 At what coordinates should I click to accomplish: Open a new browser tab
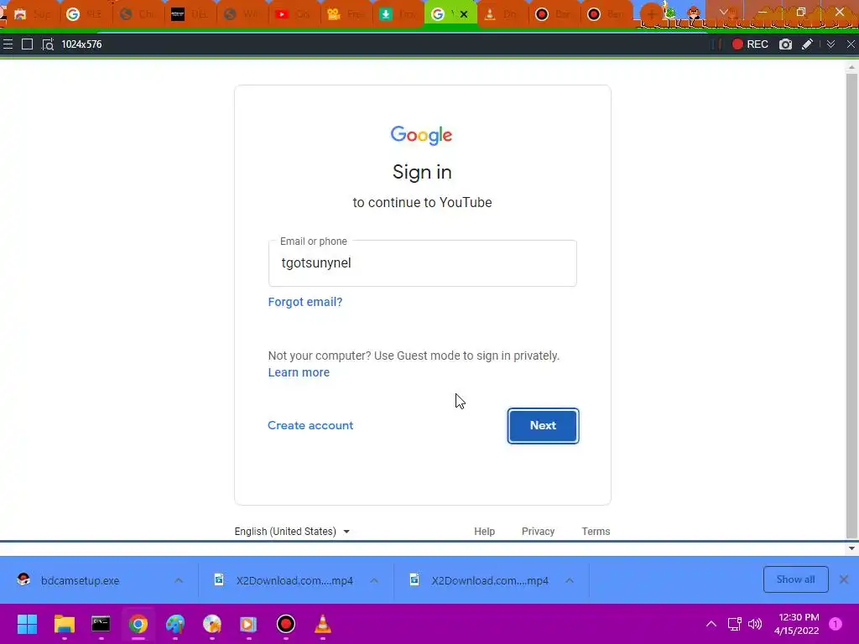[x=650, y=14]
